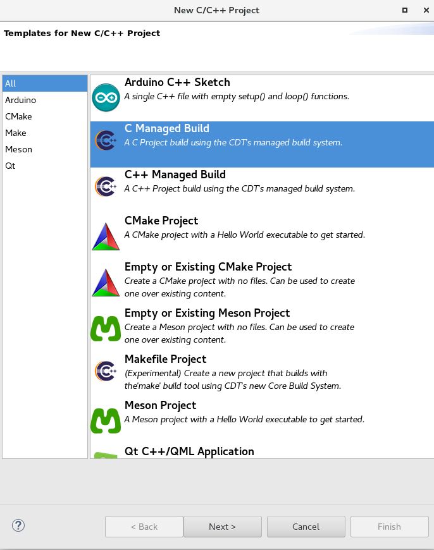This screenshot has height=550, width=434.
Task: Click the Meson Project green icon
Action: point(106,420)
